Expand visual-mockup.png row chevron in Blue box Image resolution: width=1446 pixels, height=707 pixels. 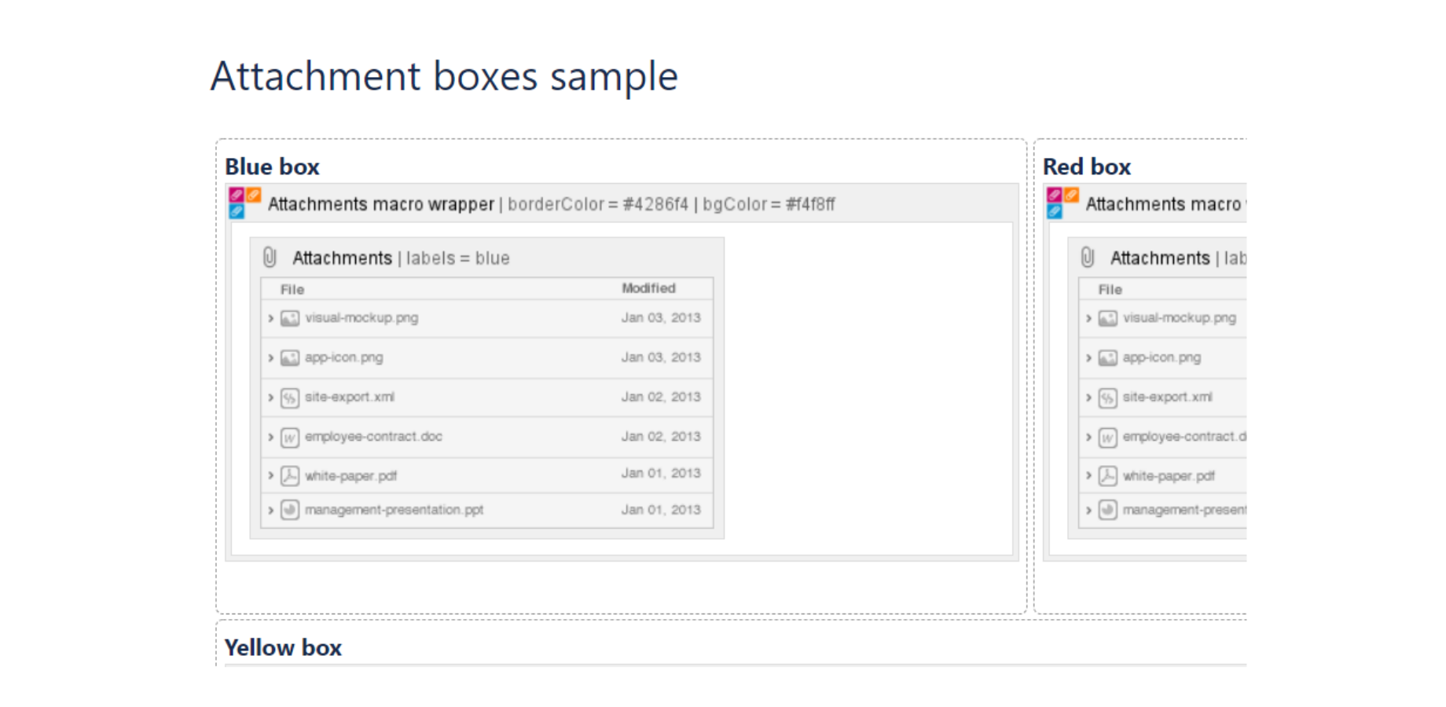click(x=270, y=318)
